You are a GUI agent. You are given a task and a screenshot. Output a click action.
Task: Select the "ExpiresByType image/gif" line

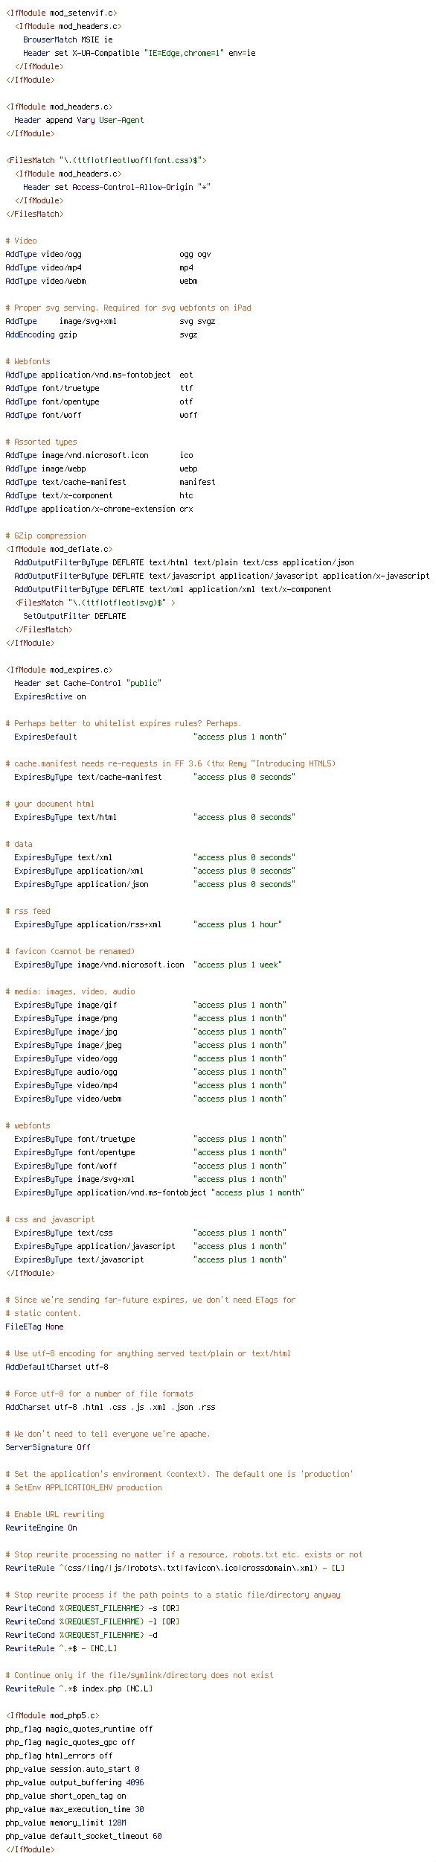point(150,1005)
